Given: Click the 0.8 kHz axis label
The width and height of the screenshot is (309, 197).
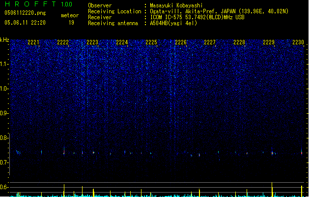Looking at the screenshot, I should pyautogui.click(x=4, y=138).
